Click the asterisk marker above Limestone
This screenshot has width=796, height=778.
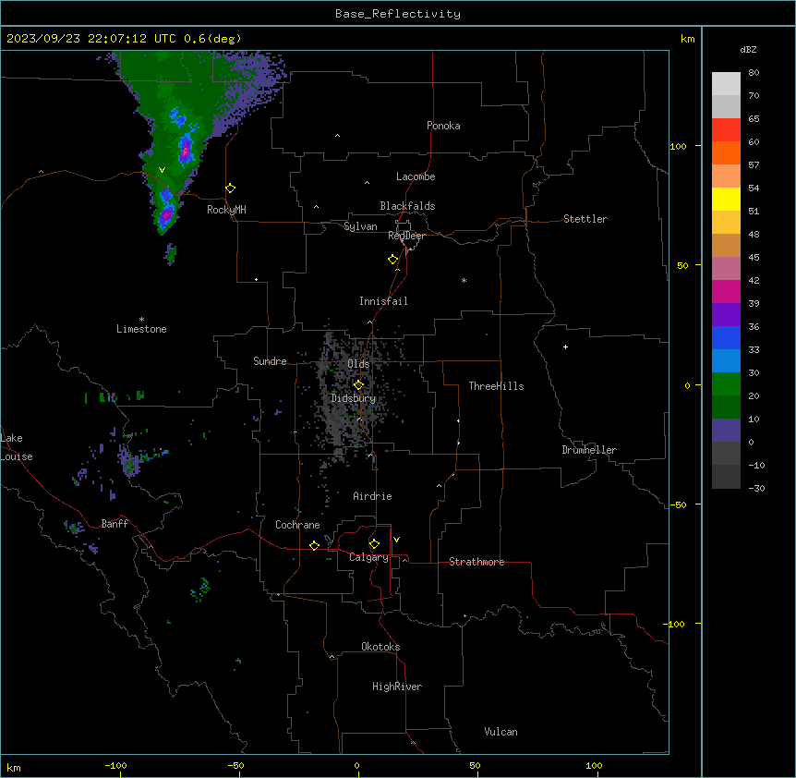coord(141,320)
